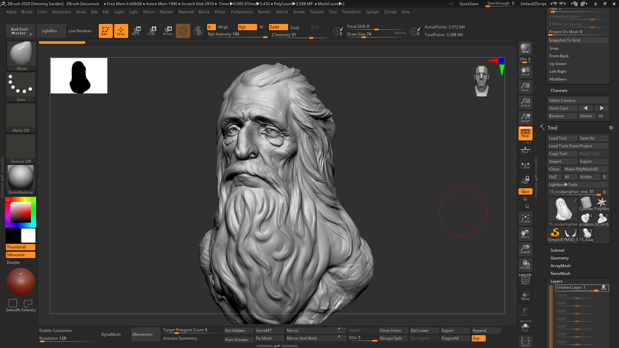Click Make PolyMesh3D button
Image resolution: width=619 pixels, height=348 pixels.
click(586, 169)
